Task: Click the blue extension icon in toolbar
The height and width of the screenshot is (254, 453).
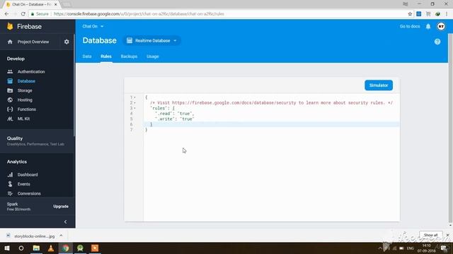Action: 418,14
